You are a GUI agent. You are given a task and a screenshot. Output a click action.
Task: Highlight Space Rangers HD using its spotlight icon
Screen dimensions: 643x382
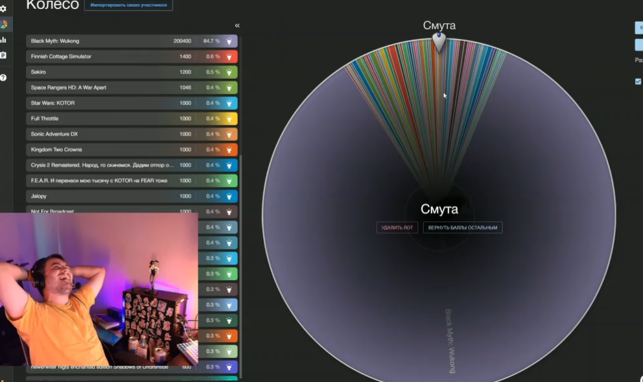[x=229, y=87]
